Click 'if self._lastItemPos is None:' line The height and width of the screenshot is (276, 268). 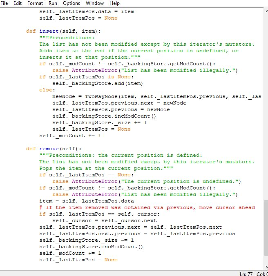(x=87, y=77)
